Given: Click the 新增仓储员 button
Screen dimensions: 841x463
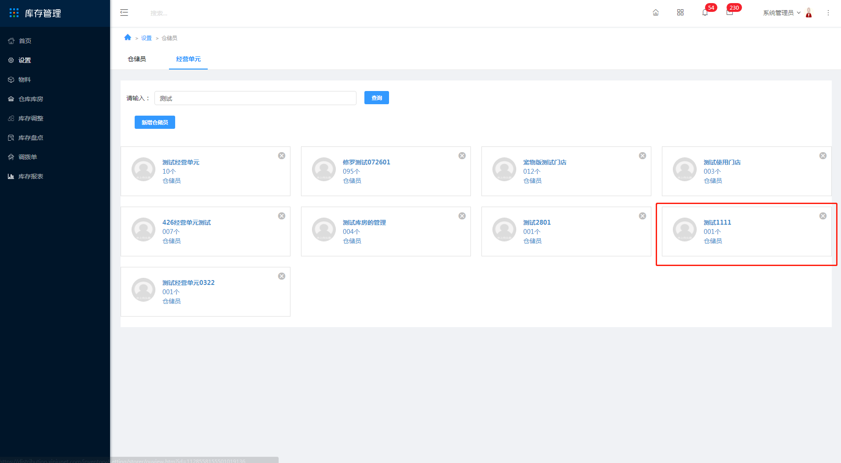Looking at the screenshot, I should (x=155, y=122).
